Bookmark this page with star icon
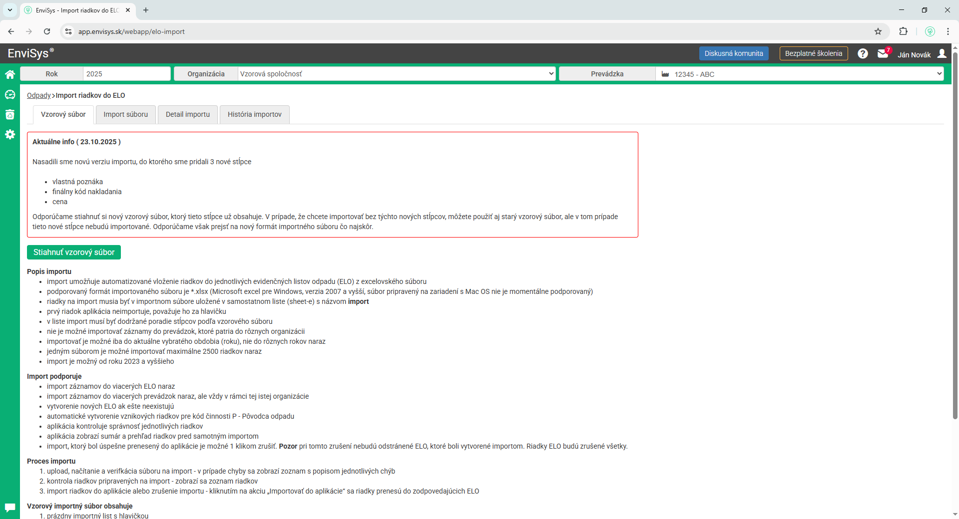Image resolution: width=959 pixels, height=519 pixels. (878, 31)
